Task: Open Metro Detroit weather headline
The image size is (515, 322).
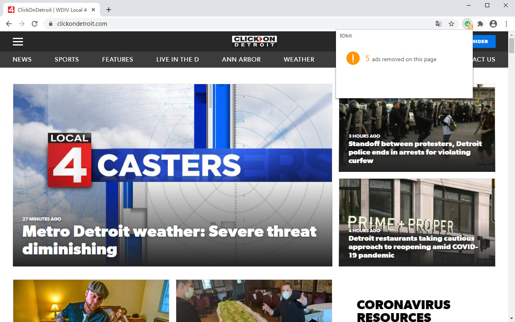Action: point(169,240)
